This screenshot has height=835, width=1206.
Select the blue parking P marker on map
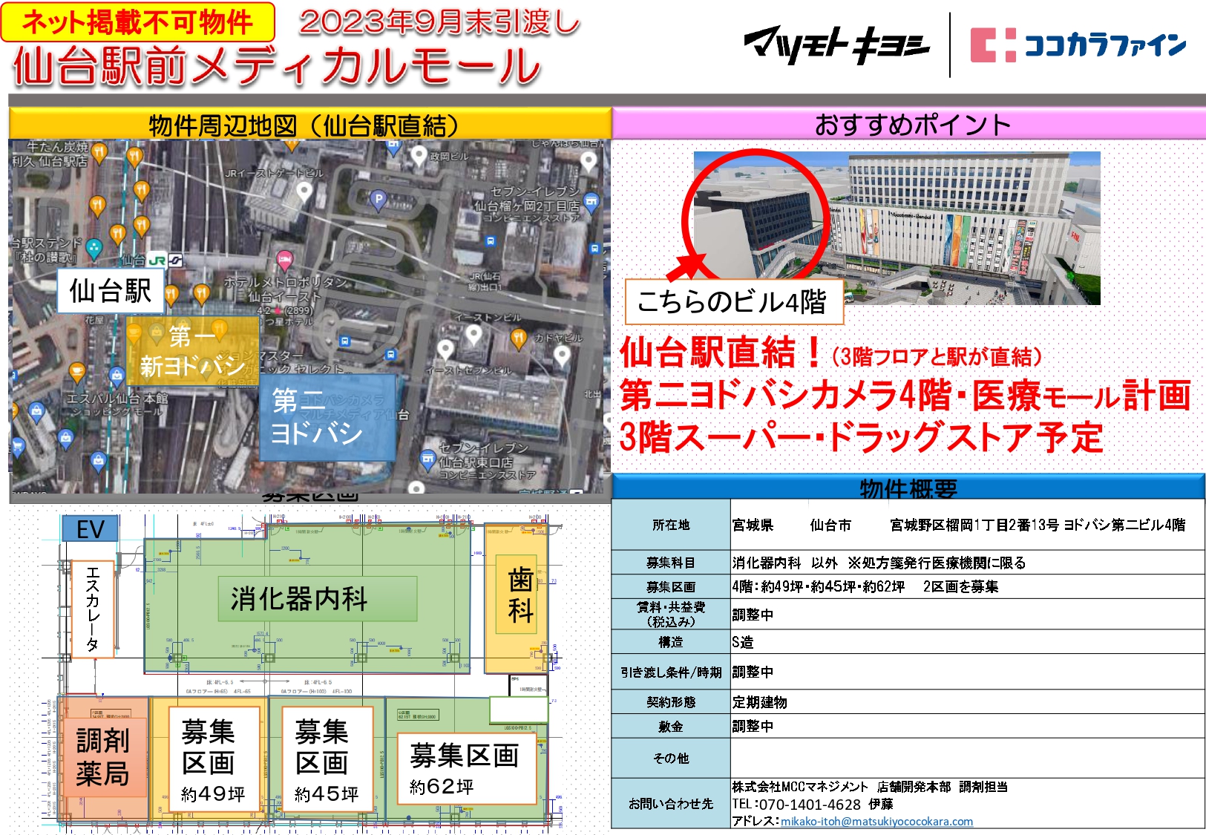(x=378, y=198)
